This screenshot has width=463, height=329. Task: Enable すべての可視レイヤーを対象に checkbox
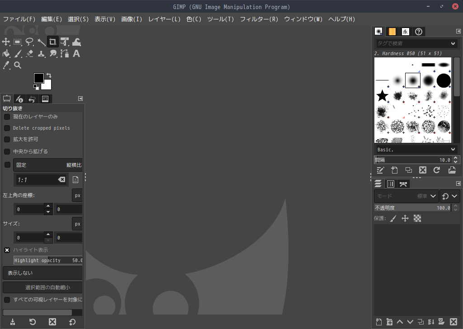[7, 300]
